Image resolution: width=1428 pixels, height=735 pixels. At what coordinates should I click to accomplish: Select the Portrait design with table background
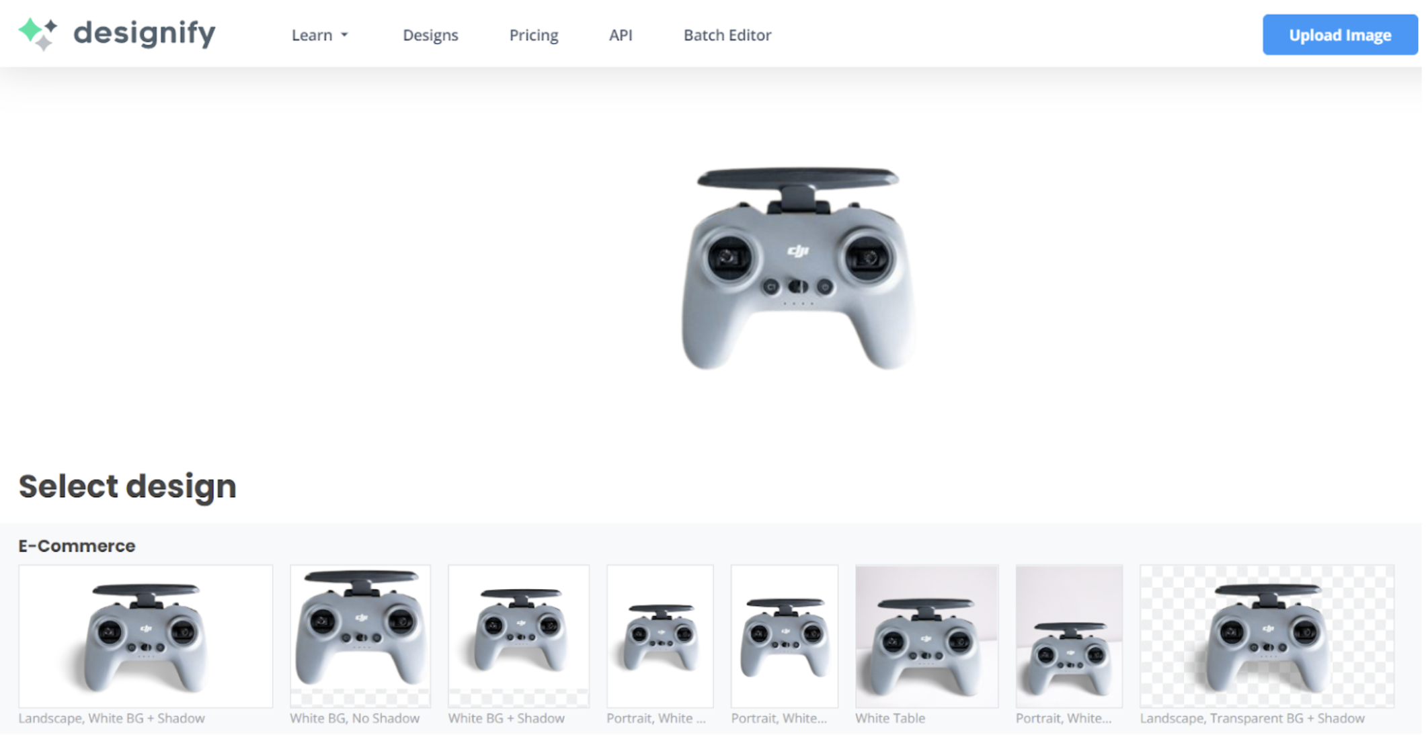[1069, 636]
